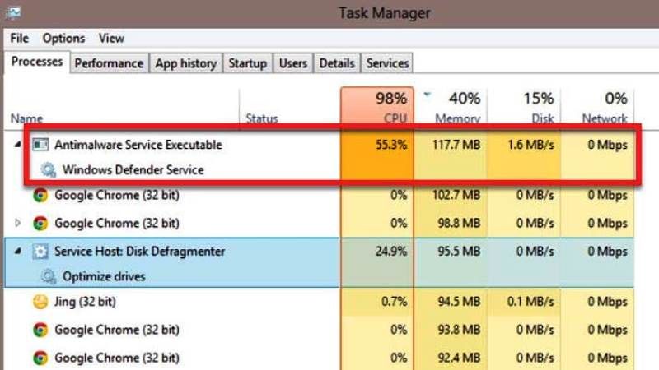Select the Processes tab
The image size is (659, 370).
pyautogui.click(x=37, y=62)
